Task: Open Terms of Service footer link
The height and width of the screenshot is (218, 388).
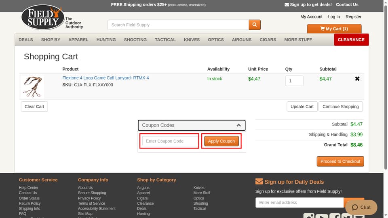Action: 92,203
